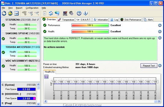Click the help icon next to Repeat Test
The width and height of the screenshot is (164, 107).
click(x=160, y=66)
